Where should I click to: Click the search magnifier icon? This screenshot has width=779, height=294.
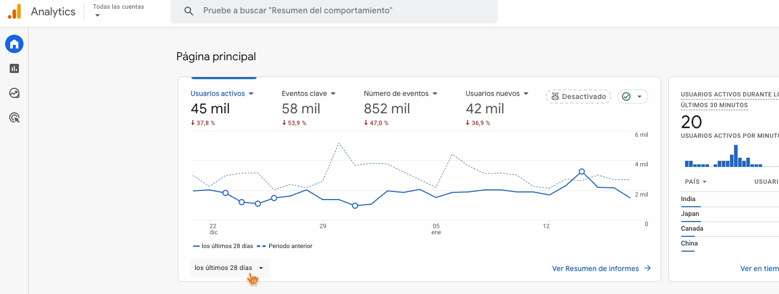point(188,11)
